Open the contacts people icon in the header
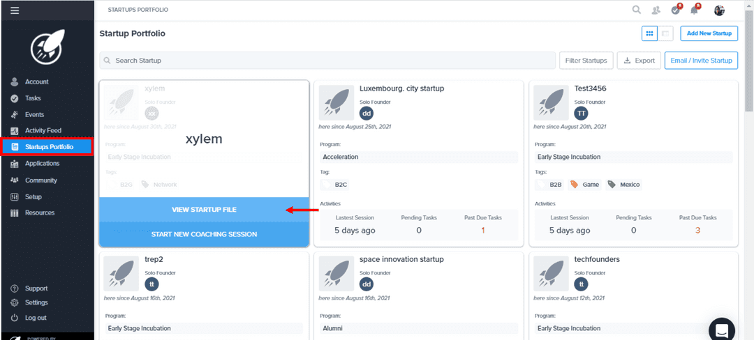Image resolution: width=754 pixels, height=340 pixels. (x=656, y=10)
